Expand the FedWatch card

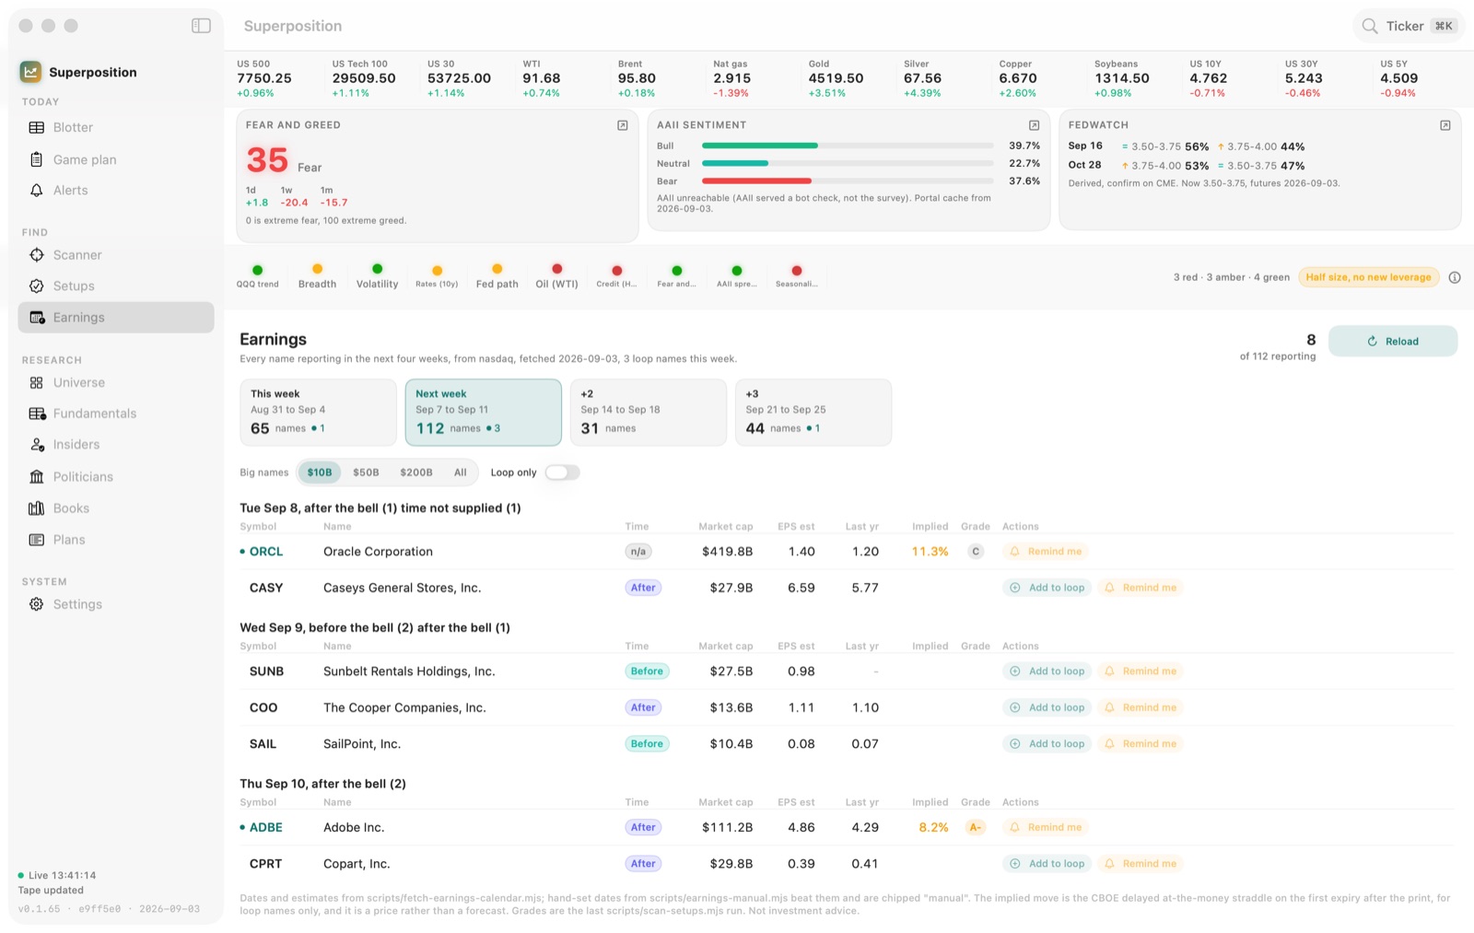[x=1445, y=125]
